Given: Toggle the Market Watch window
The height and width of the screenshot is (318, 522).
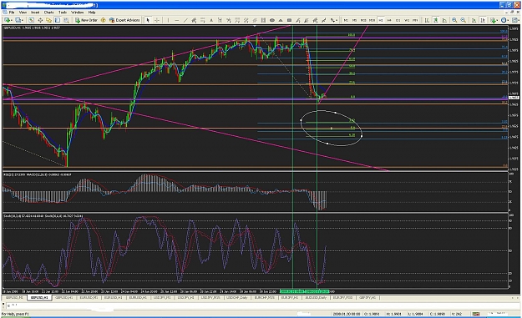Looking at the screenshot, I should coord(31,20).
